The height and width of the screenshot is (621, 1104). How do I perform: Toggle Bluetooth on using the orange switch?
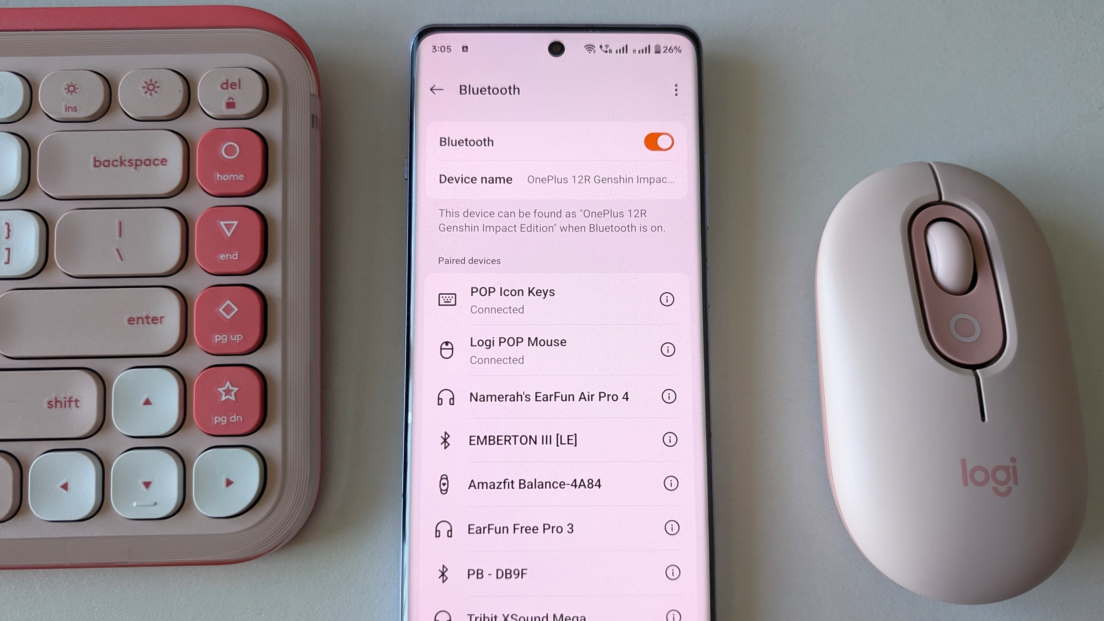point(657,142)
